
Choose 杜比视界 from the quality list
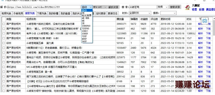pyautogui.click(x=87, y=15)
